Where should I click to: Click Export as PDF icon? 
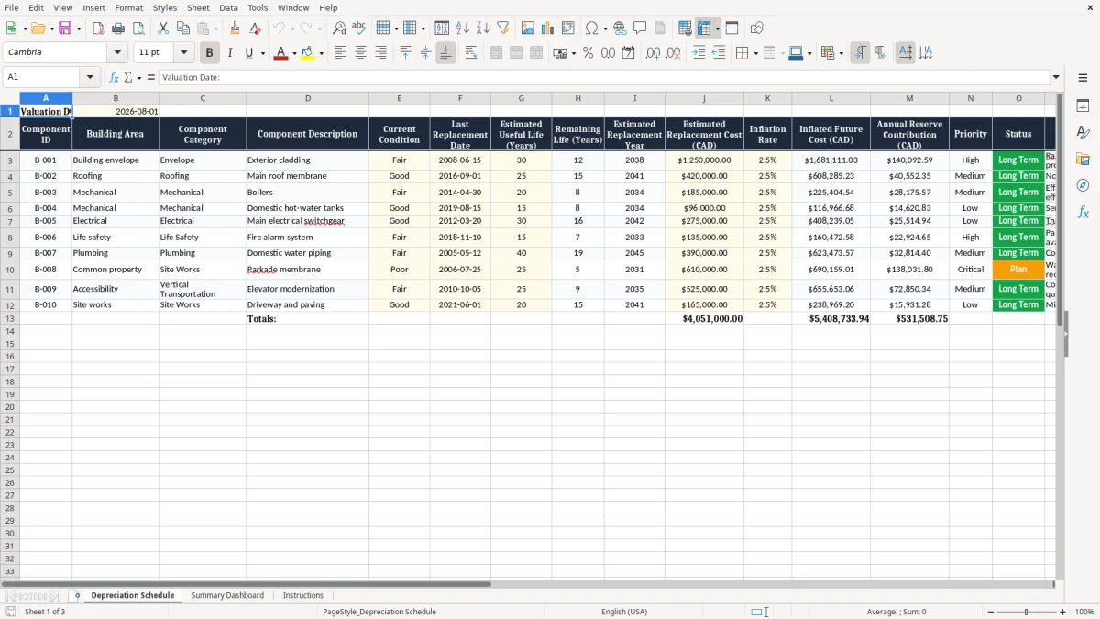tap(98, 28)
